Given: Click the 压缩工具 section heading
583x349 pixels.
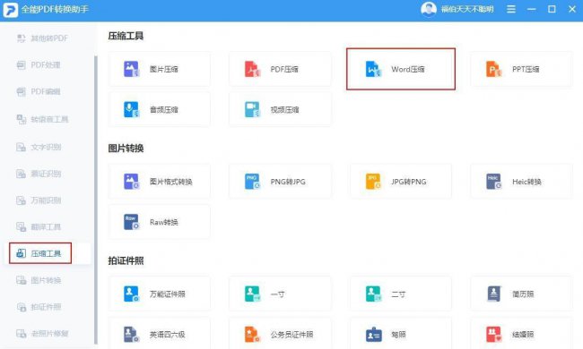Looking at the screenshot, I should 126,36.
